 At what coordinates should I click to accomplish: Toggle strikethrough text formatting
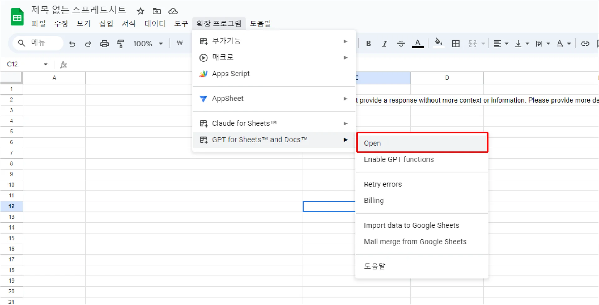click(x=401, y=44)
